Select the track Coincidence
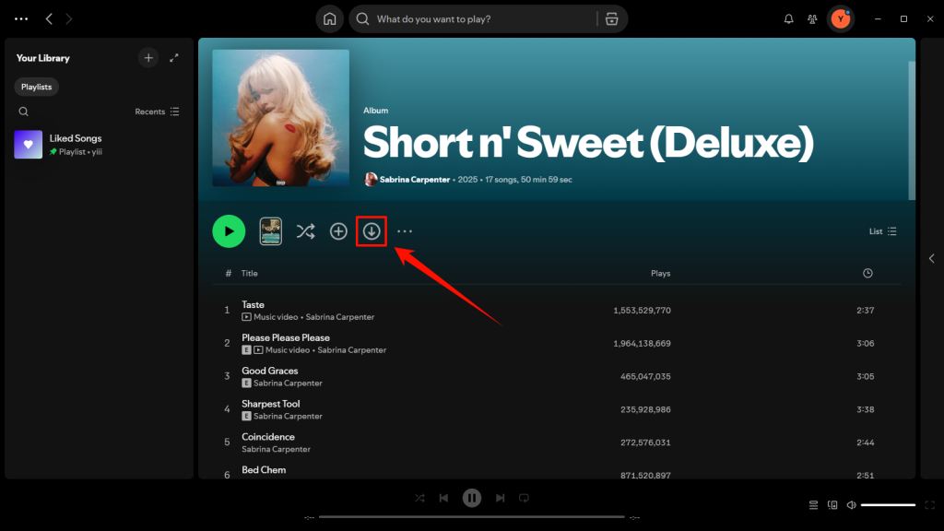The height and width of the screenshot is (531, 944). 268,437
